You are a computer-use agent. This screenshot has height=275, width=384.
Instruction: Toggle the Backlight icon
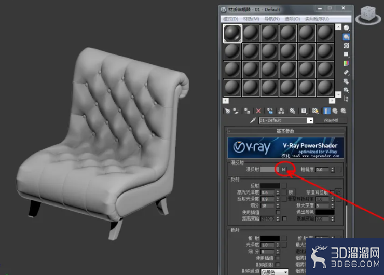[x=346, y=37]
